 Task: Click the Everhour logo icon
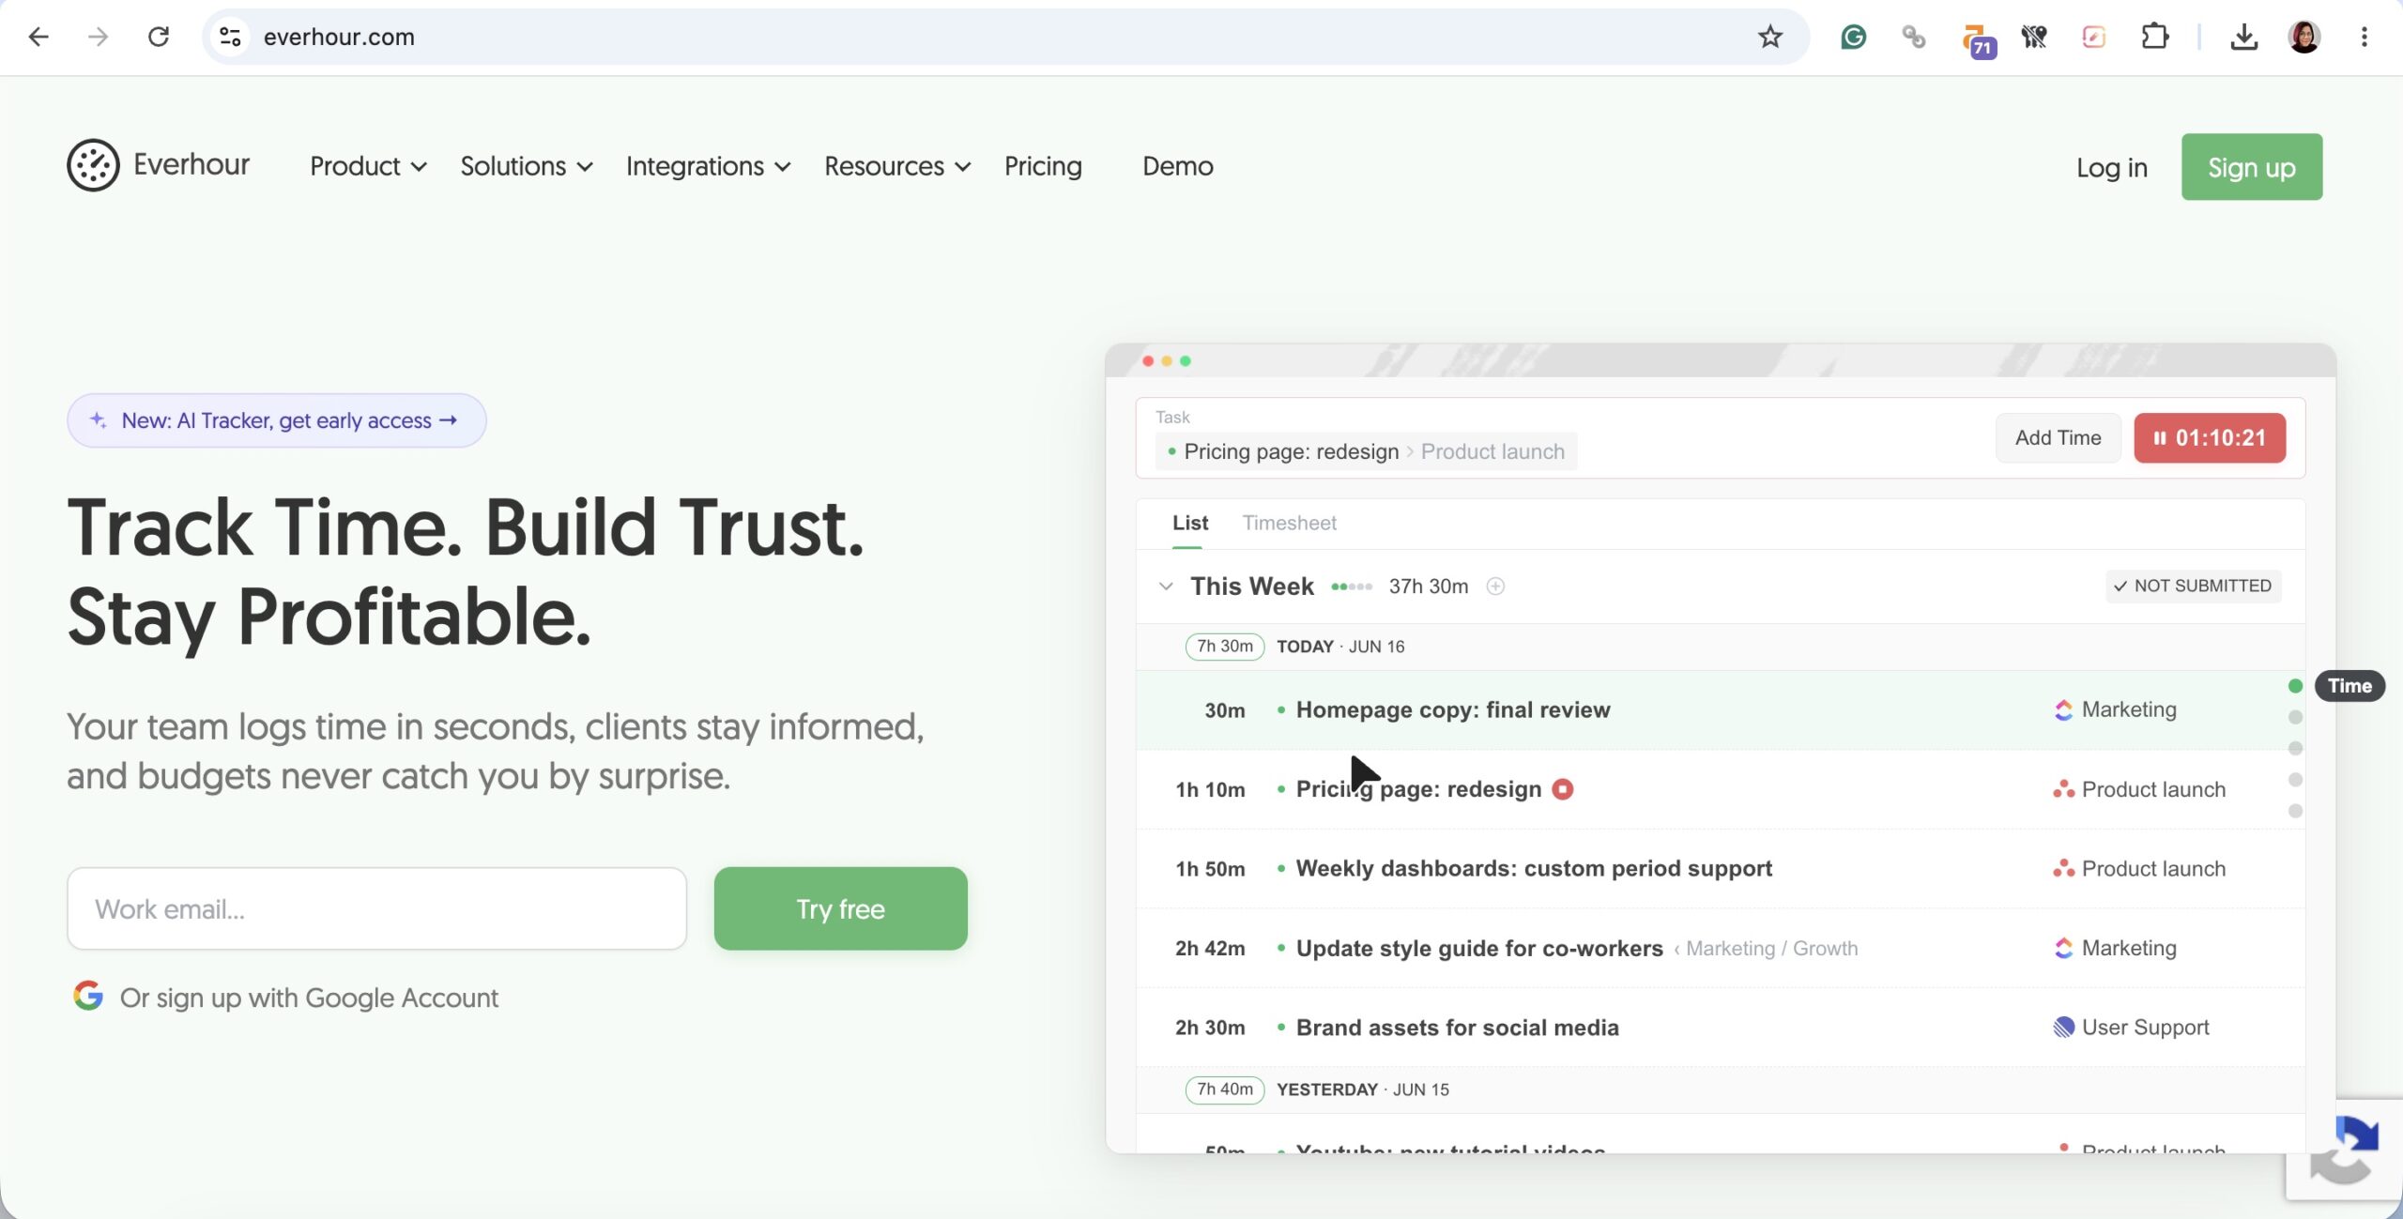pyautogui.click(x=93, y=165)
